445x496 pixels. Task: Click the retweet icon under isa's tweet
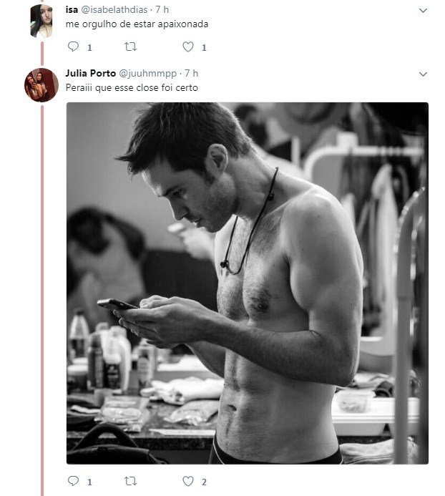coord(130,47)
